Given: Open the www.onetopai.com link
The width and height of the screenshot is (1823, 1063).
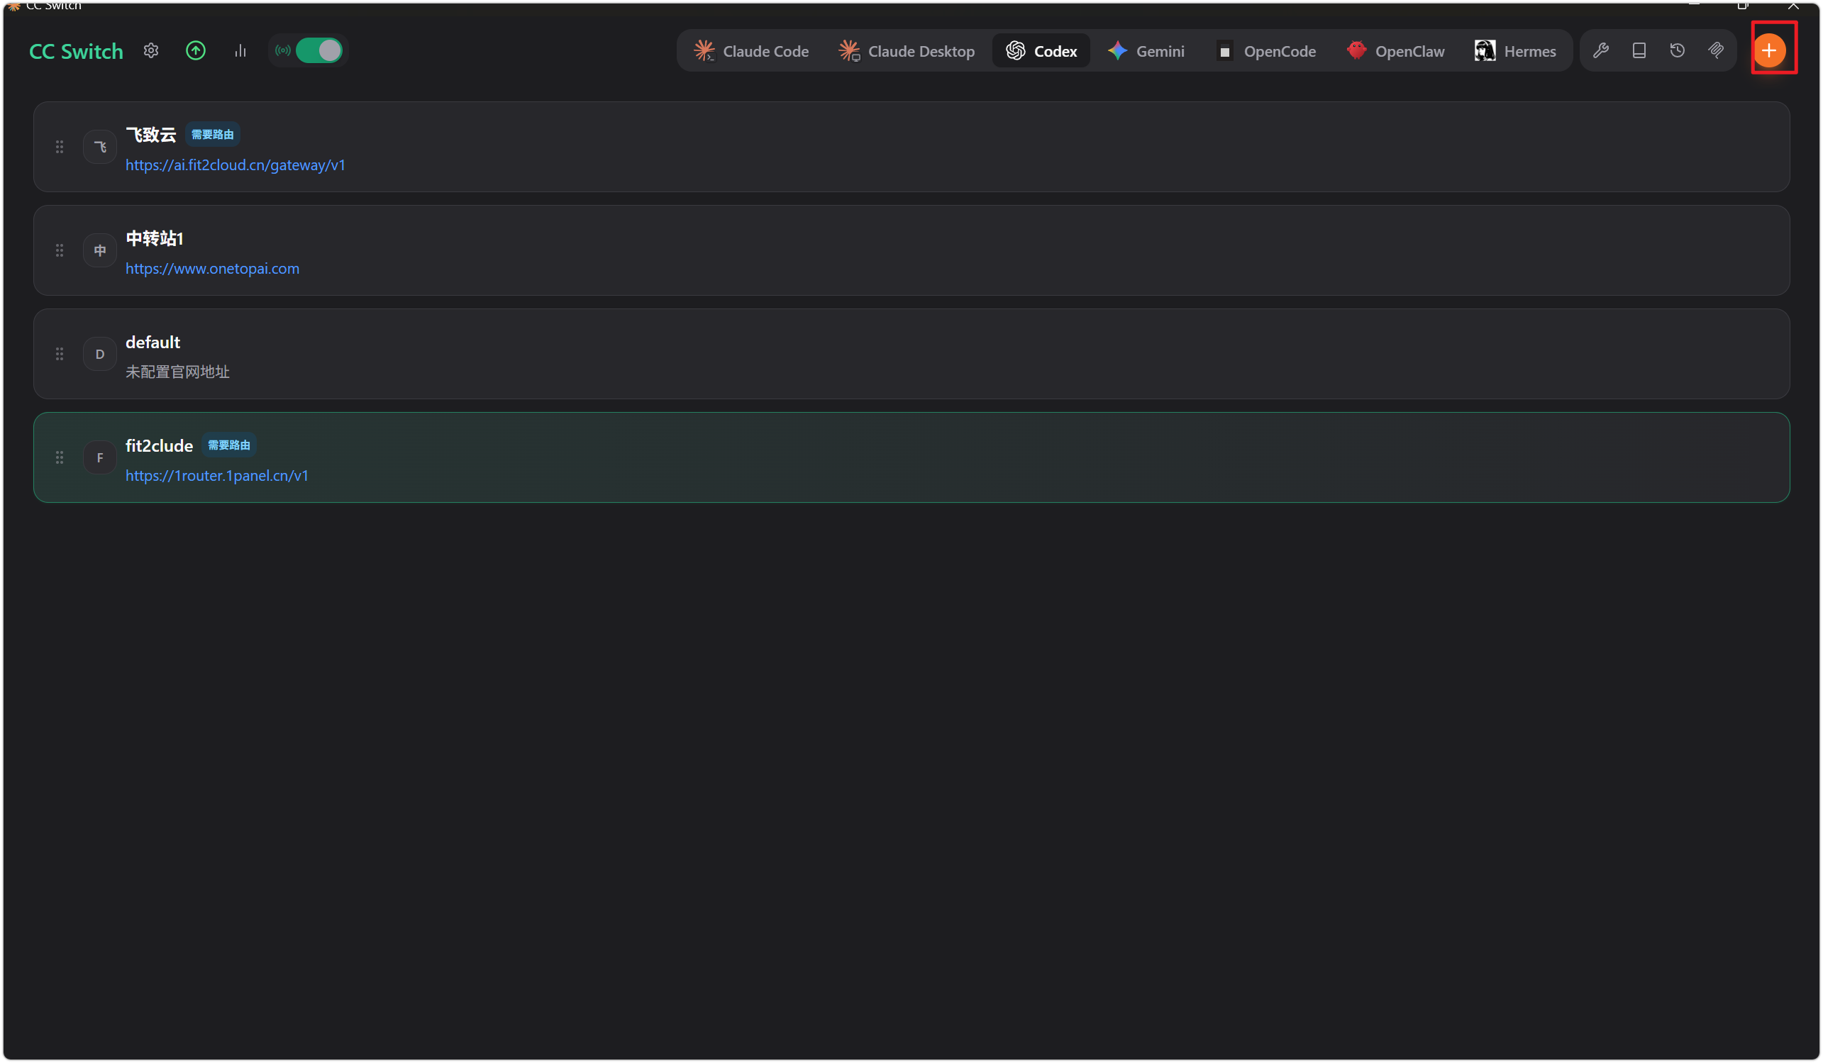Looking at the screenshot, I should pos(212,268).
